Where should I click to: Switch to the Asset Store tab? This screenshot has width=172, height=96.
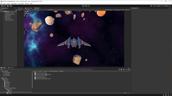click(x=29, y=8)
